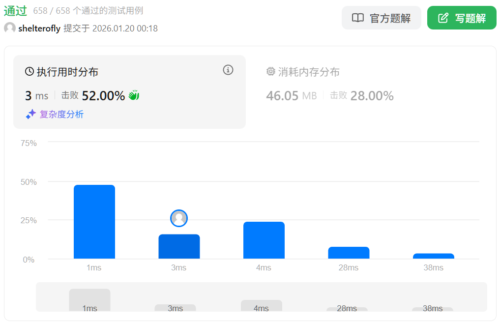500x323 pixels.
Task: Click the 4ms bar in range selector
Action: pyautogui.click(x=261, y=305)
